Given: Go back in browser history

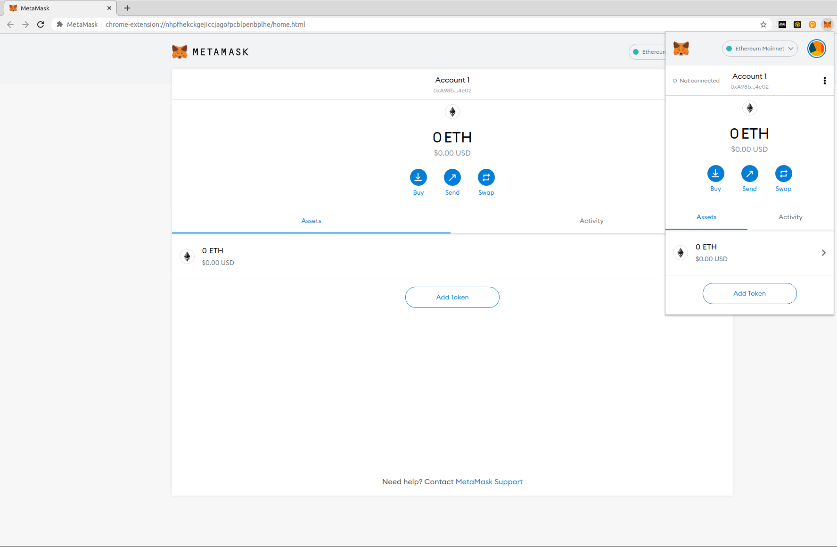Looking at the screenshot, I should 10,25.
